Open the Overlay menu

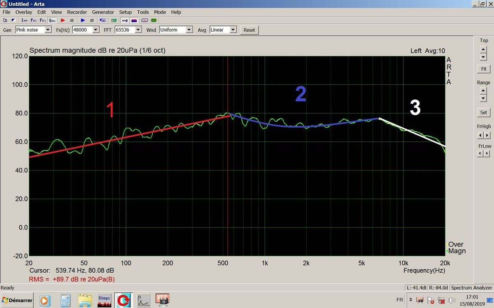click(x=24, y=12)
